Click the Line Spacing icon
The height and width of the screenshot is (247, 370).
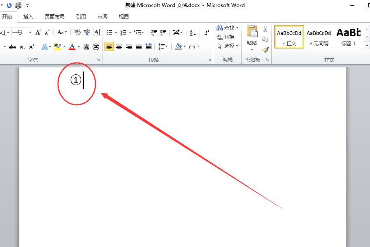[x=163, y=46]
